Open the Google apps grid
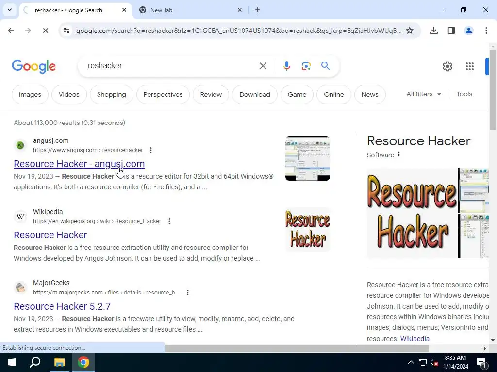The width and height of the screenshot is (497, 372). 470,66
